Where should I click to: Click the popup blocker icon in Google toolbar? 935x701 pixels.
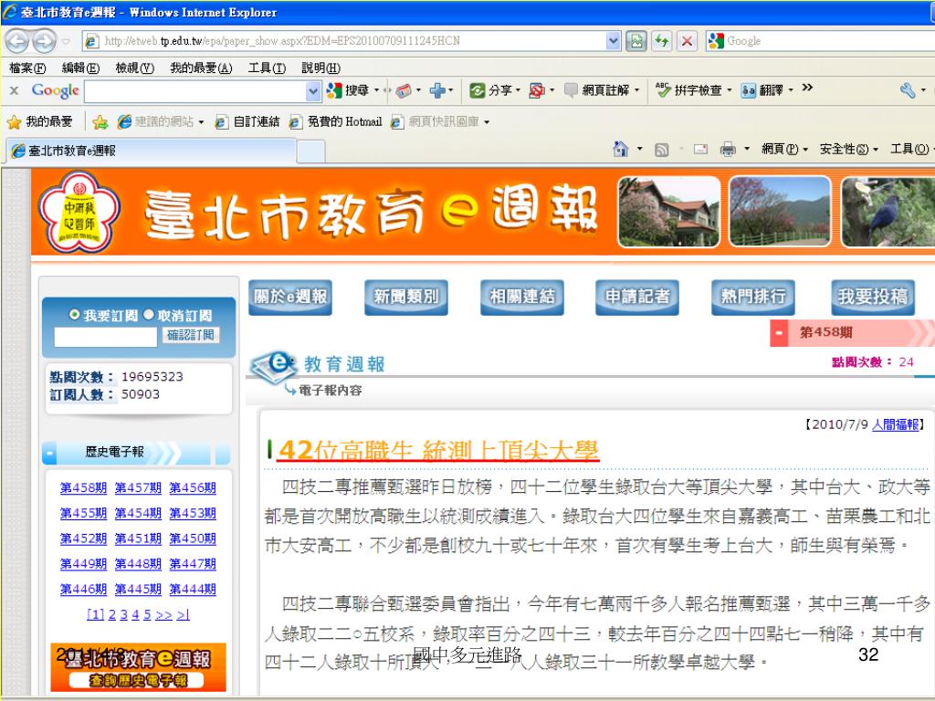click(x=537, y=90)
